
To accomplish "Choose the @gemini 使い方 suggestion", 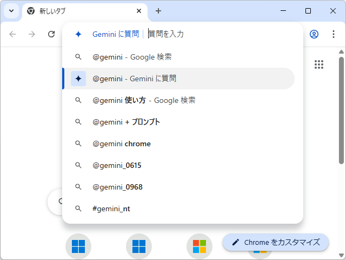I will (x=179, y=100).
